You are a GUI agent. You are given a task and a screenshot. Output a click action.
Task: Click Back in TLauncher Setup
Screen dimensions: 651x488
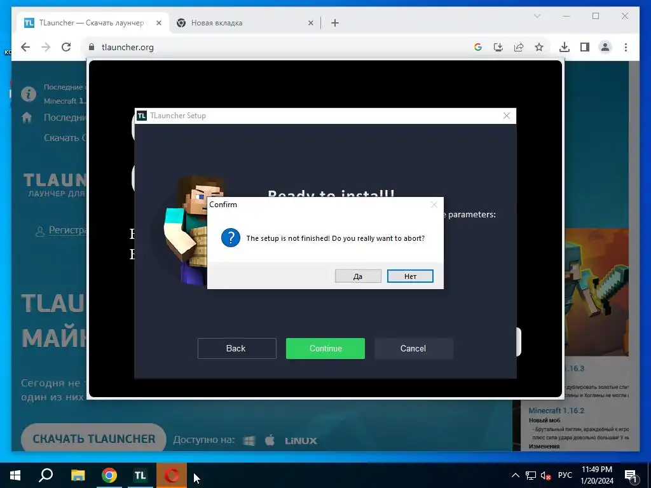pos(236,348)
